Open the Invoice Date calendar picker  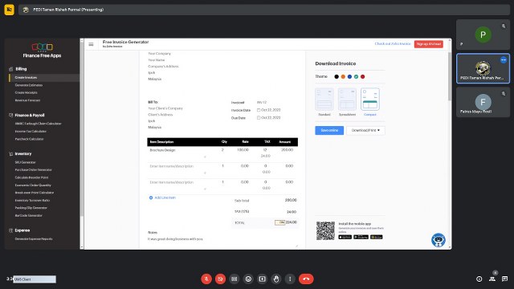pyautogui.click(x=259, y=110)
